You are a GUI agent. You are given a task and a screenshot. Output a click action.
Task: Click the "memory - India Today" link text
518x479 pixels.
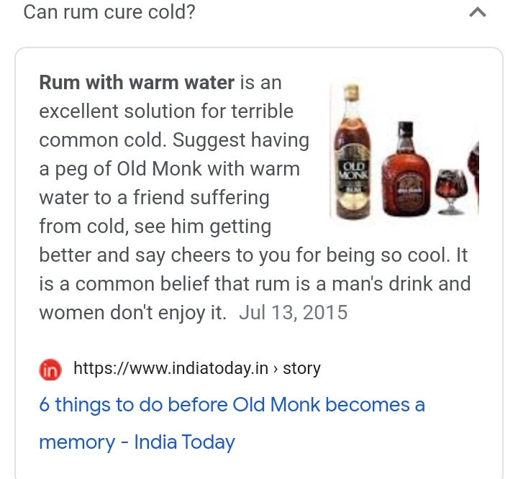[x=137, y=442]
